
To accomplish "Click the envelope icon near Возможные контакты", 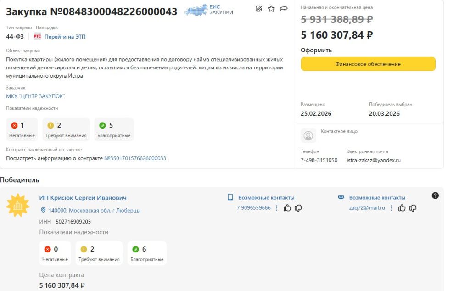I will [341, 196].
